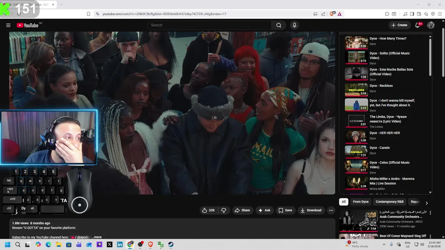The height and width of the screenshot is (250, 445).
Task: Open Brave Shields lion icon
Action: point(332,14)
